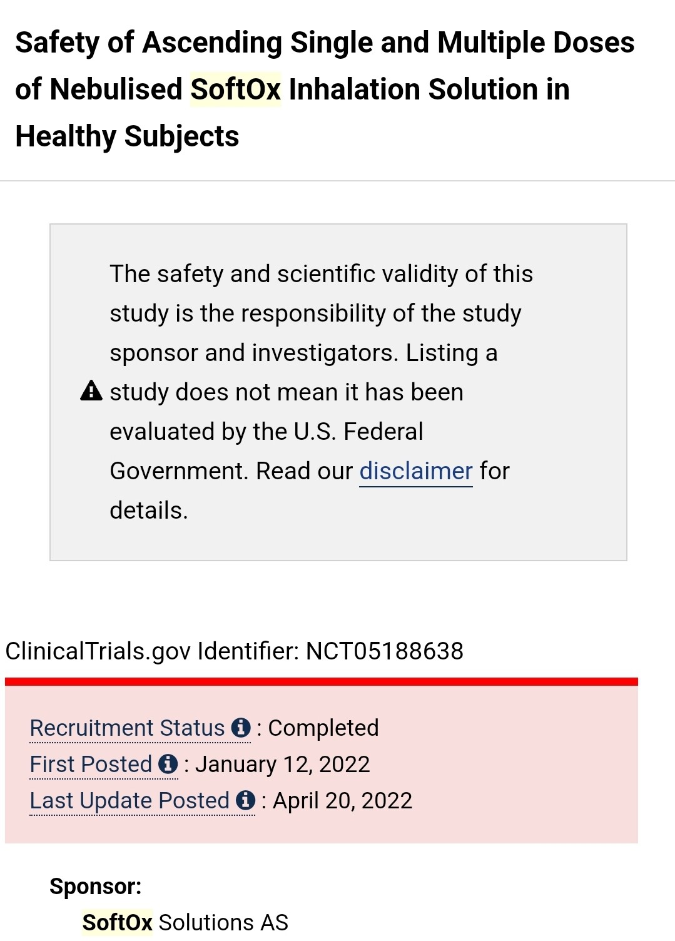Click SoftOx Solutions AS sponsor name
The height and width of the screenshot is (941, 675).
(x=185, y=922)
